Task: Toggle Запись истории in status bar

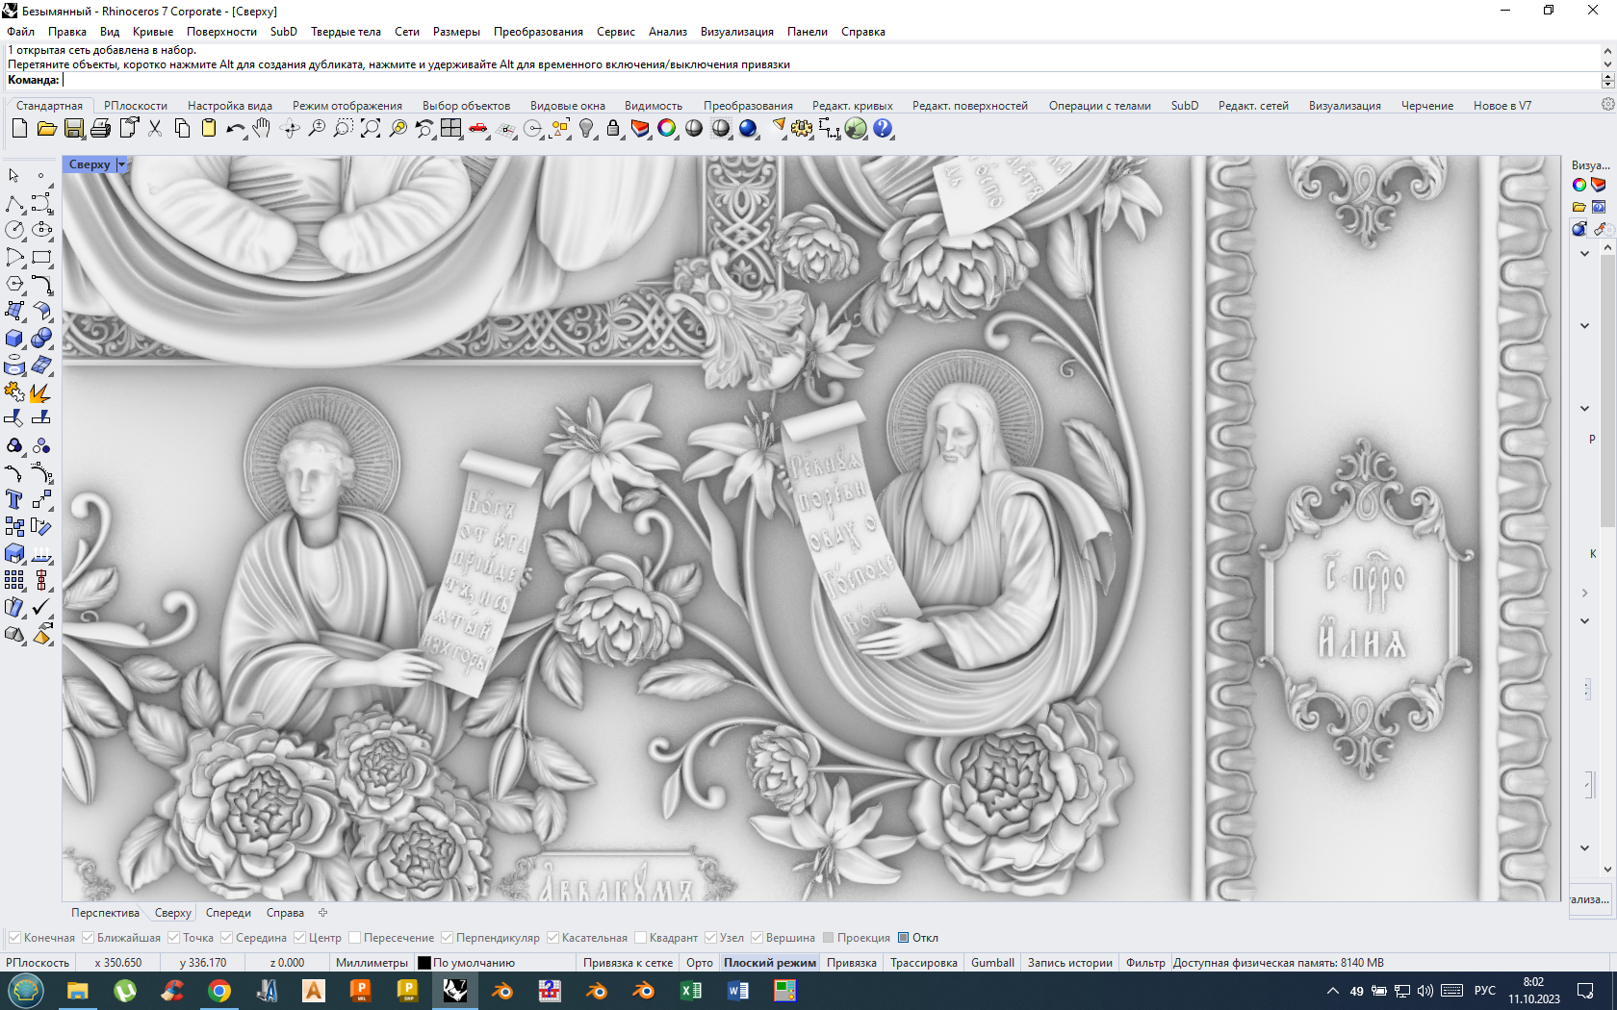Action: pyautogui.click(x=1069, y=963)
